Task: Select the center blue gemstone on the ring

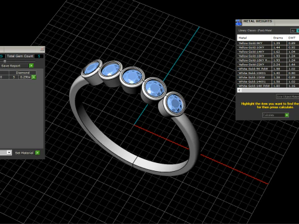Action: (132, 77)
